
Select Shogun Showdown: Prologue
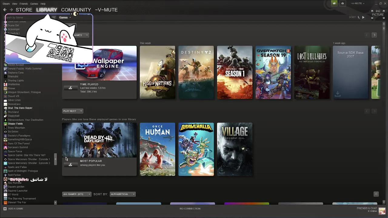click(x=24, y=92)
